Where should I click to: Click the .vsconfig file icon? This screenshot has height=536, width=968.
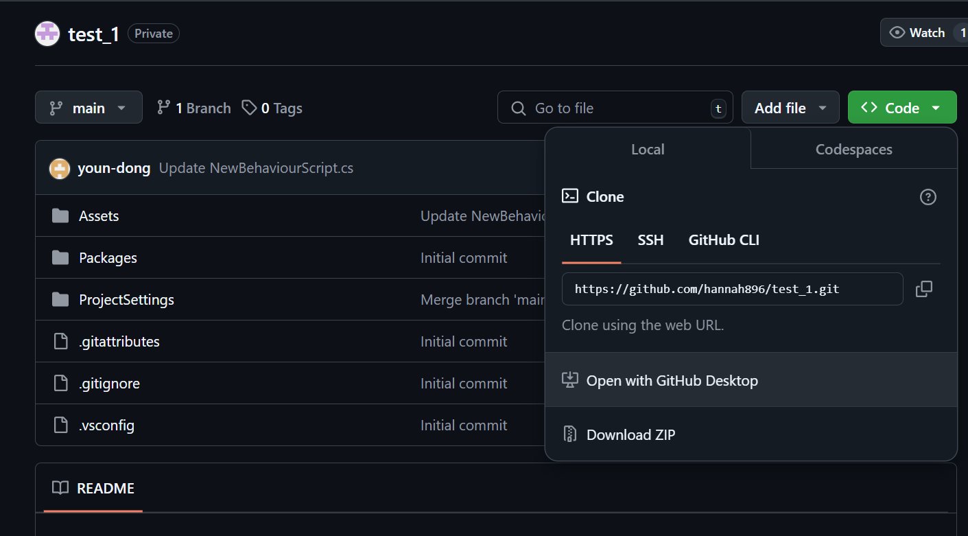click(61, 426)
